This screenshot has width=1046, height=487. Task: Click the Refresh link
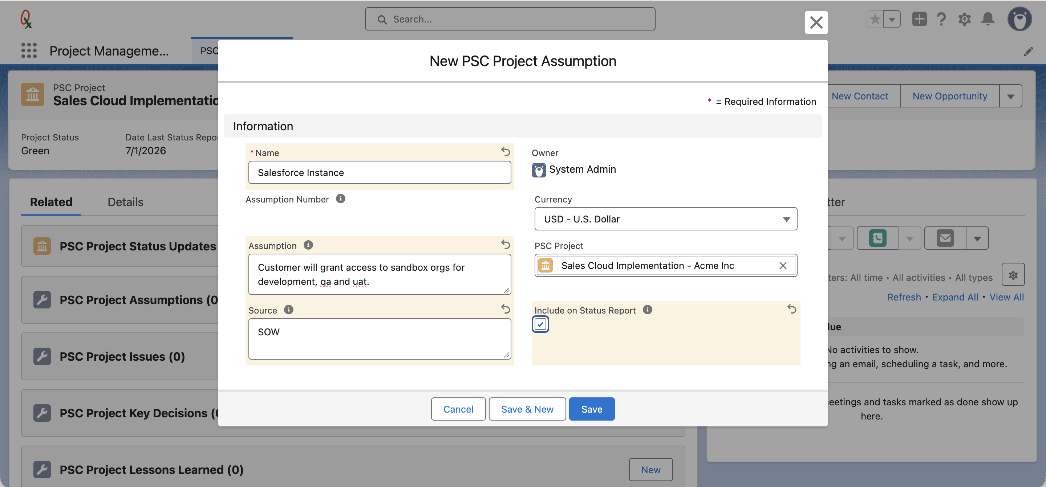(904, 297)
